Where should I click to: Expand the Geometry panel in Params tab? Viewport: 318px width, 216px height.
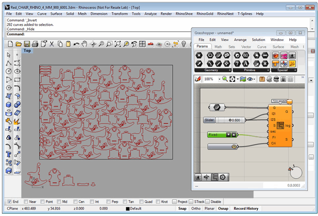[x=229, y=71]
